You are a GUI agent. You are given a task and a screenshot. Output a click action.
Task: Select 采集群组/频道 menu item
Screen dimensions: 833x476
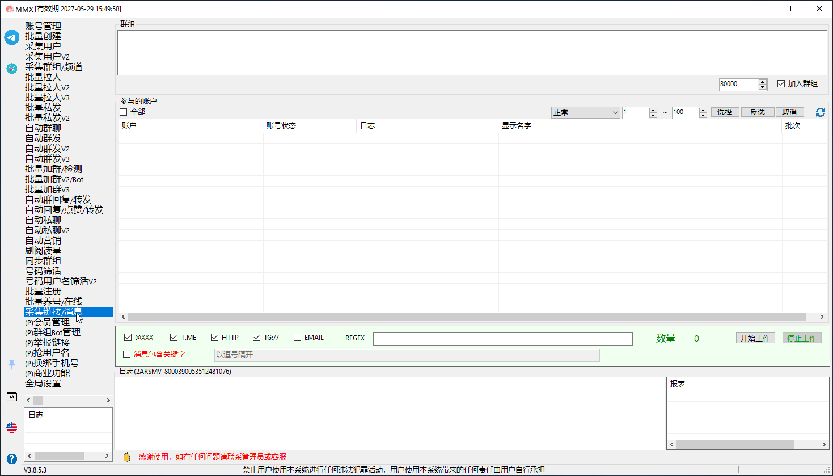click(54, 67)
